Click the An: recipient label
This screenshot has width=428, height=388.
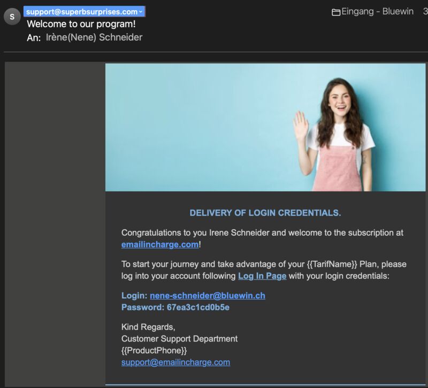(x=34, y=37)
